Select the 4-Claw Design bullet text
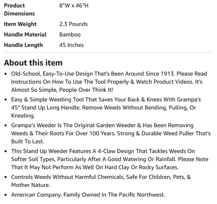Screen dimensions: 217x204 pyautogui.click(x=110, y=159)
